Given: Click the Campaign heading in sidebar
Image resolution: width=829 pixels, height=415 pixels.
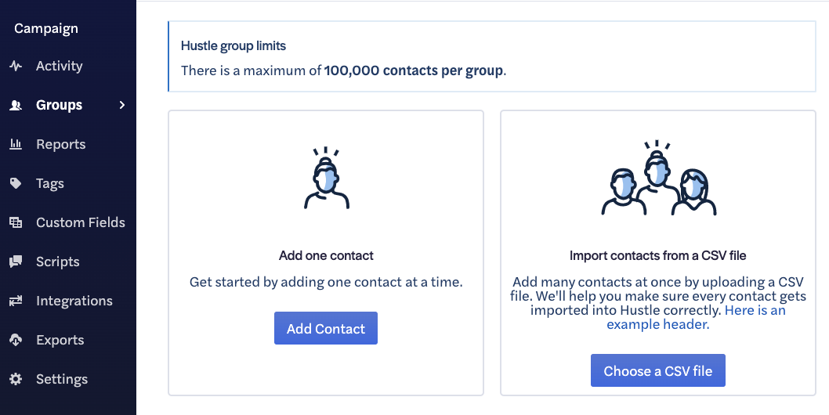Looking at the screenshot, I should (x=46, y=28).
